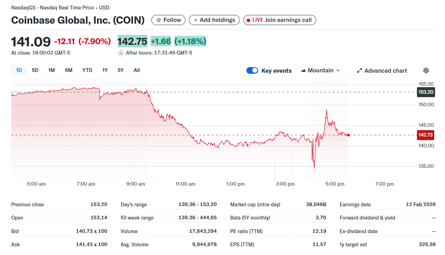Click the after-hours moon icon

pos(121,53)
